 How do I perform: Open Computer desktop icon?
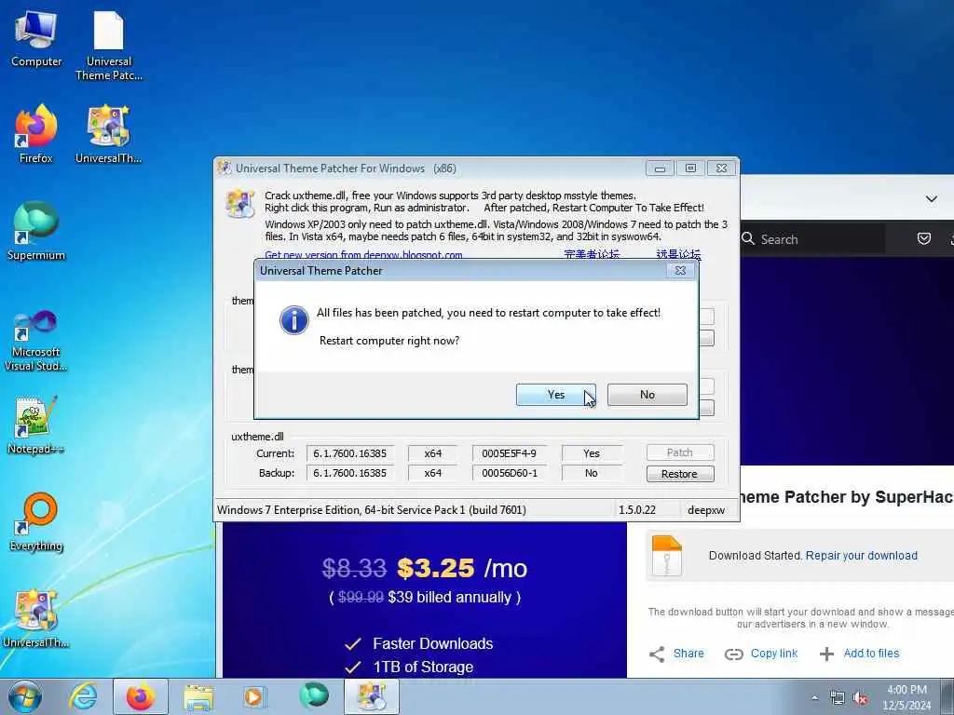coord(36,39)
